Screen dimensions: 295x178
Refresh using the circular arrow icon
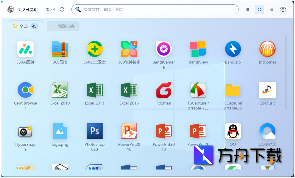point(62,9)
